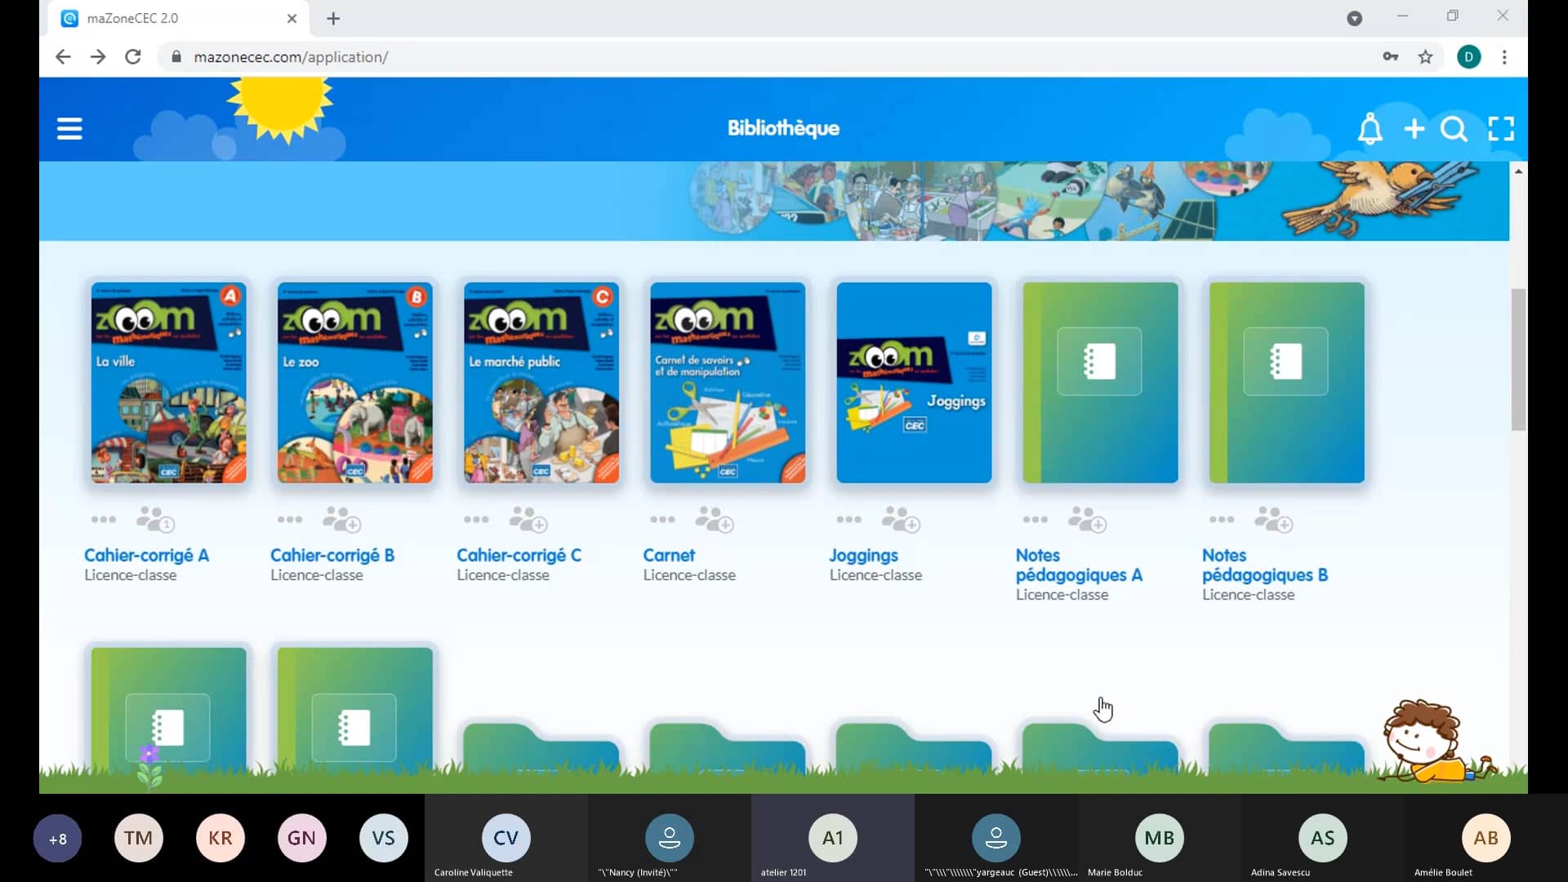Open three-dots options under Notes pédagogiques A
Screen dimensions: 1568x882
pyautogui.click(x=1036, y=519)
